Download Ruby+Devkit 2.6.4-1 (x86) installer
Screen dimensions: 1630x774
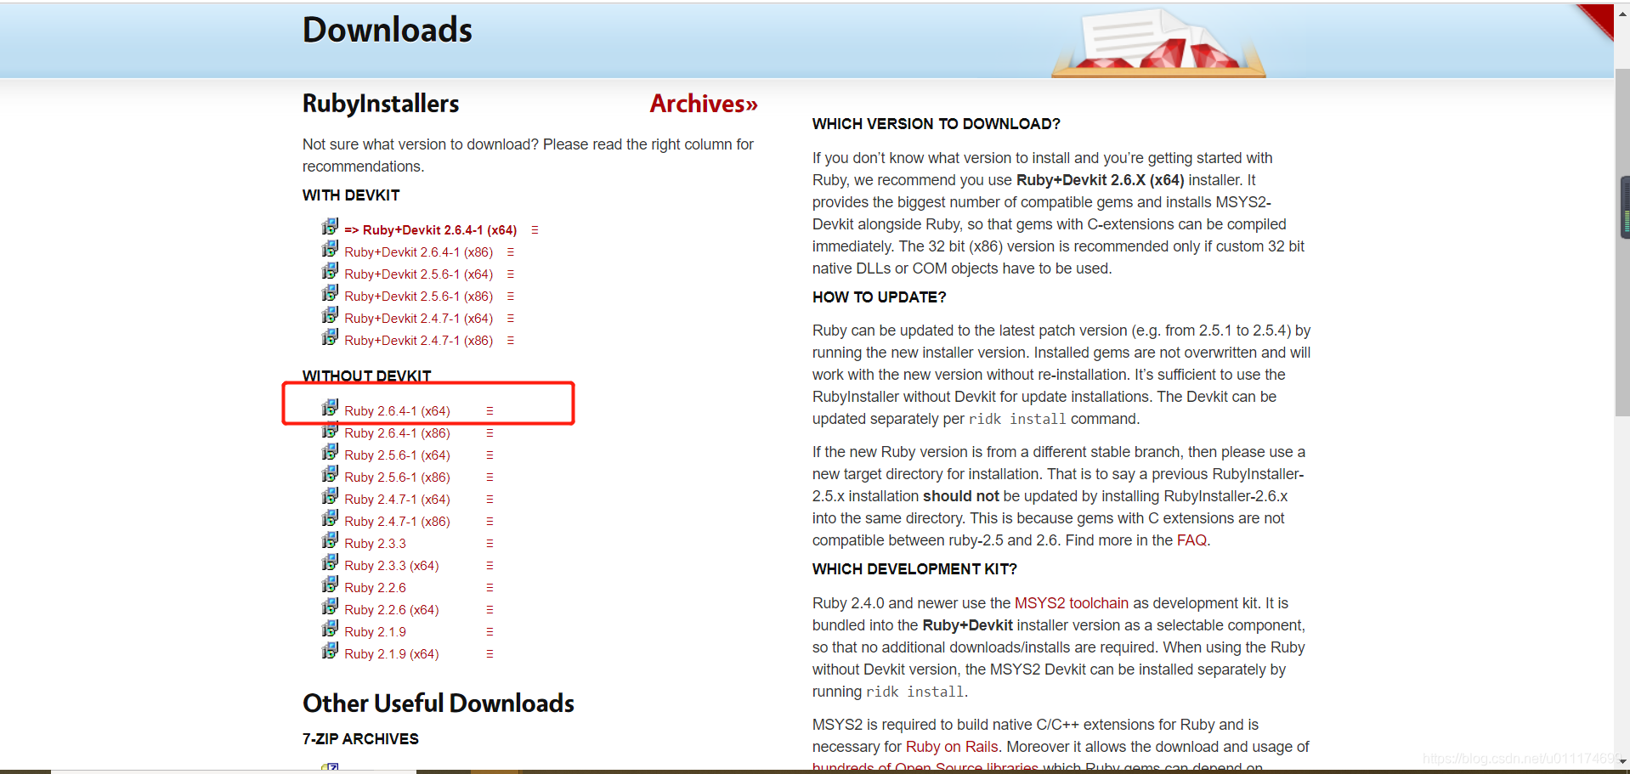419,252
